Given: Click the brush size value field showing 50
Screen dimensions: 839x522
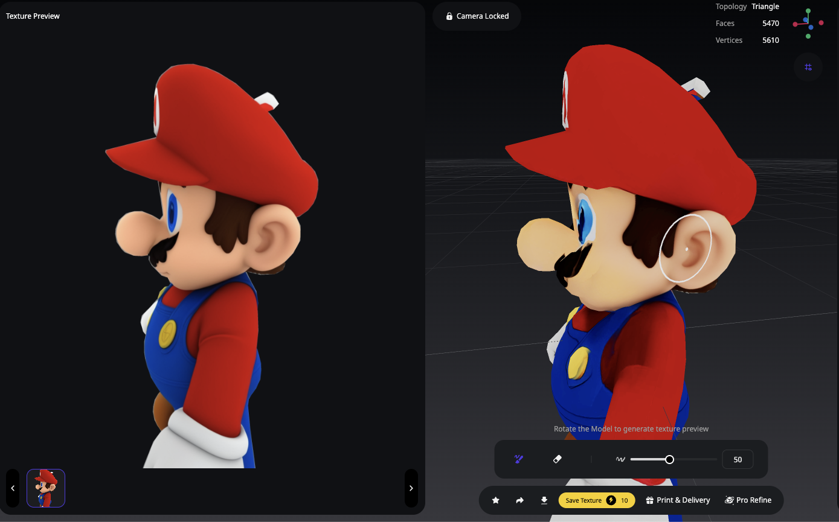Looking at the screenshot, I should [738, 459].
